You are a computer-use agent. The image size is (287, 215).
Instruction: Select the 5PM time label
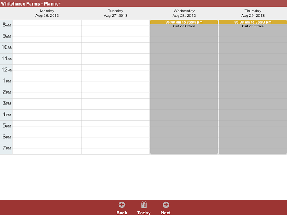(x=7, y=126)
